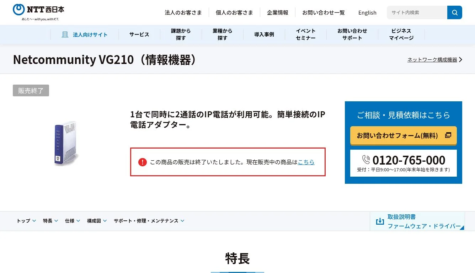Viewport: 475px width, 273px height.
Task: Click the NTT West Japan logo
Action: (x=38, y=12)
